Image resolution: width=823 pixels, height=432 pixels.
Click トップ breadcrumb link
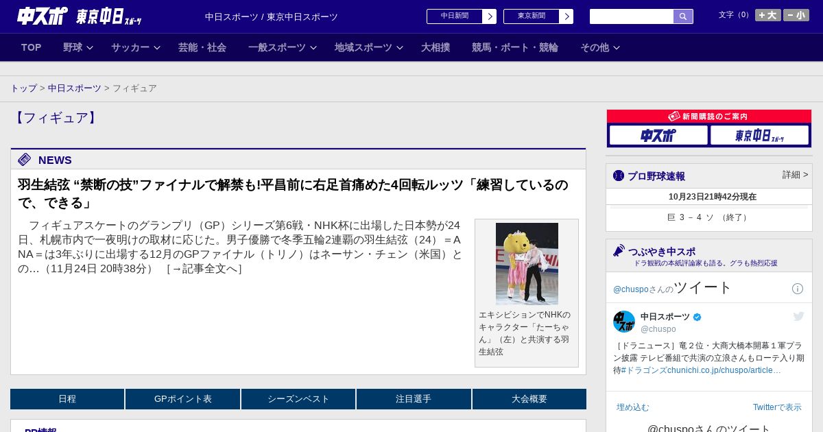click(23, 88)
